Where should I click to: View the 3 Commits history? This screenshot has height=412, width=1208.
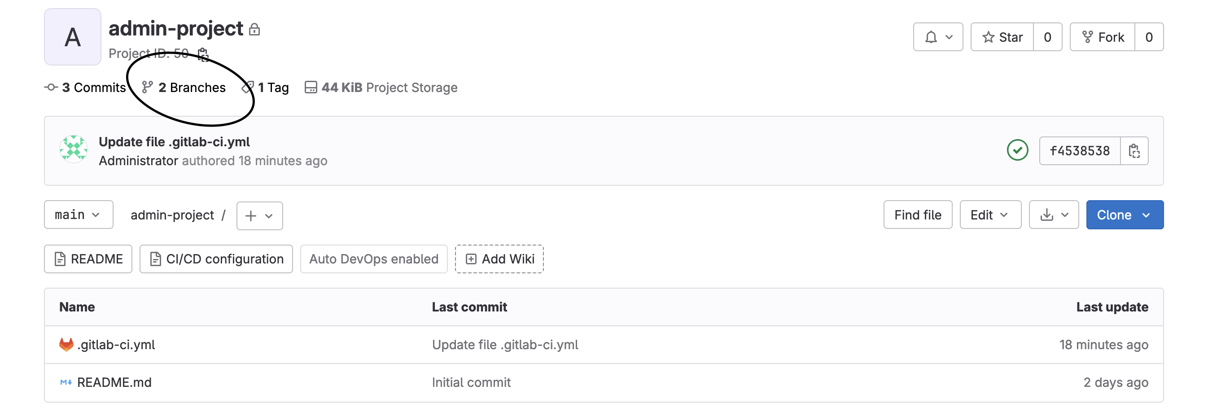pyautogui.click(x=86, y=88)
